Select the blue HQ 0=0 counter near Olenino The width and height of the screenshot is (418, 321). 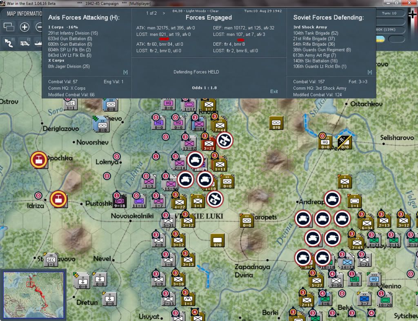tap(374, 279)
